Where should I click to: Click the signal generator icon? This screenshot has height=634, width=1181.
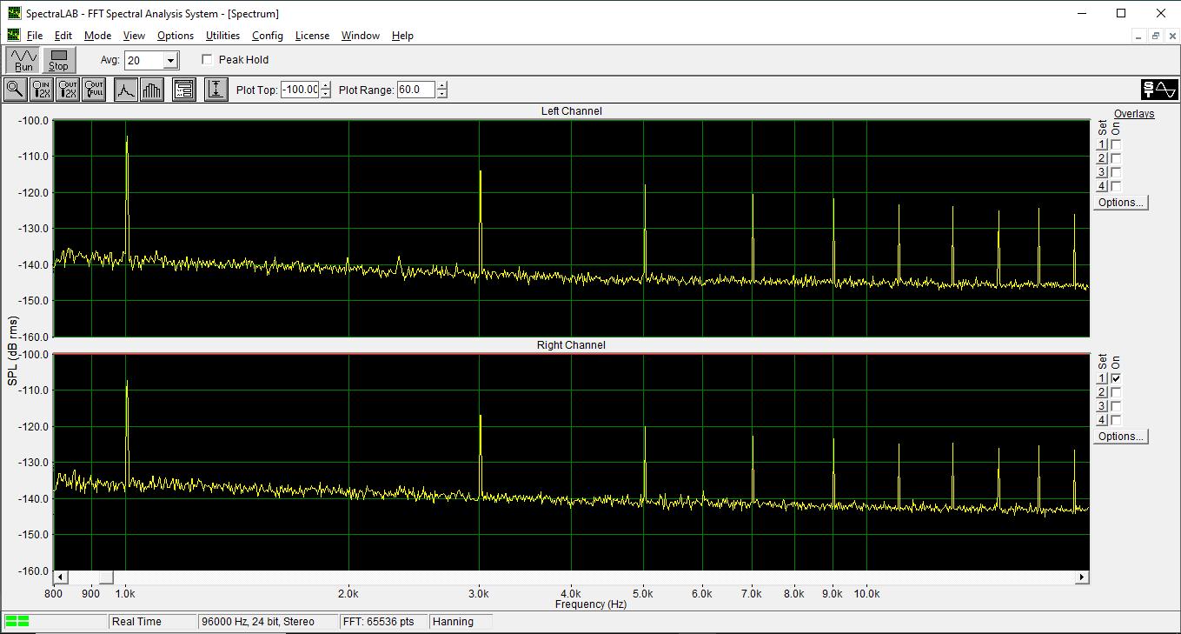coord(1159,90)
